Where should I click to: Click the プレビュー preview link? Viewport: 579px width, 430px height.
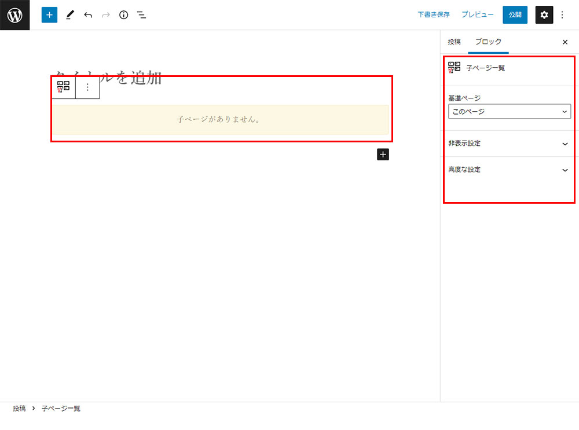pos(477,15)
